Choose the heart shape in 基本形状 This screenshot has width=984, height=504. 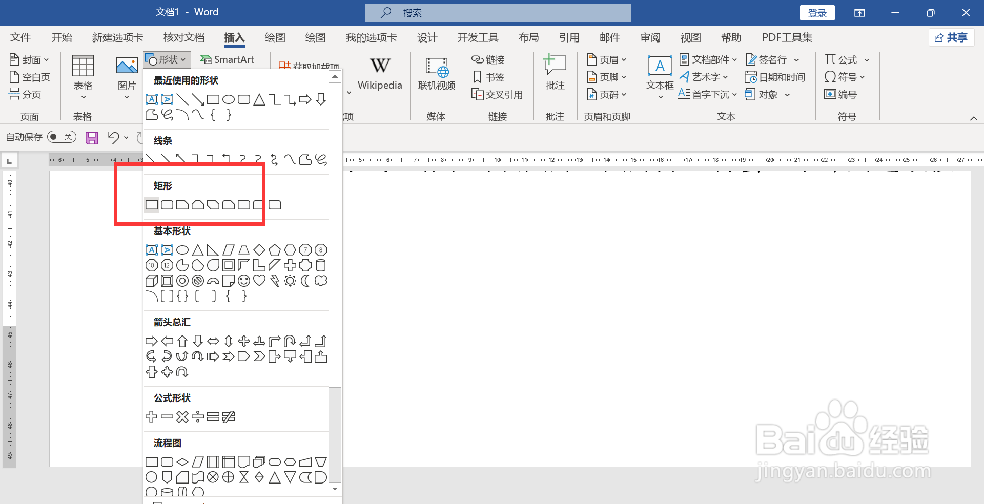(x=259, y=281)
